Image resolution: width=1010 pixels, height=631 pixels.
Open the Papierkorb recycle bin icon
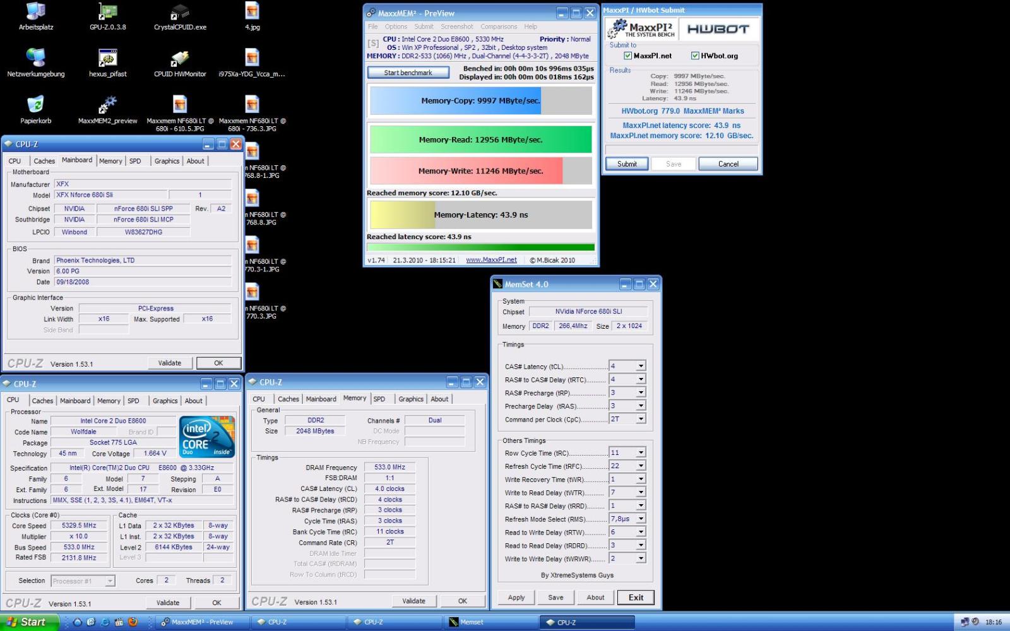click(36, 110)
